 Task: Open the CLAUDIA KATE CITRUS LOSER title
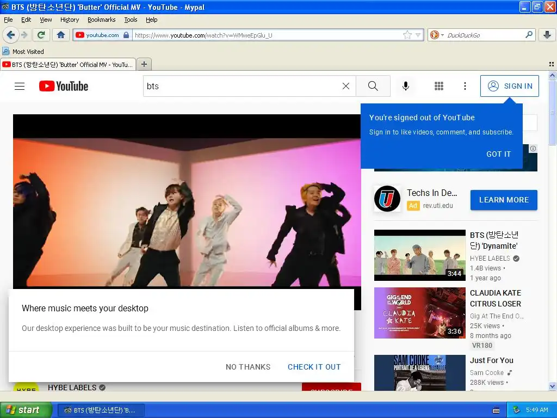(495, 298)
